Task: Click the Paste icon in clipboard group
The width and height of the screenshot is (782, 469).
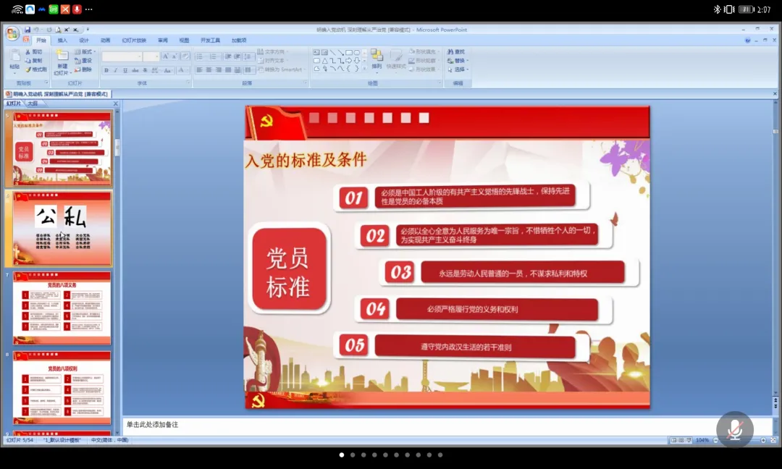Action: pos(14,58)
